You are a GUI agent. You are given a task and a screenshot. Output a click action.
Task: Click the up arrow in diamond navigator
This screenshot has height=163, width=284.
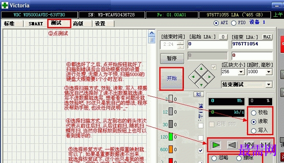[201, 69]
